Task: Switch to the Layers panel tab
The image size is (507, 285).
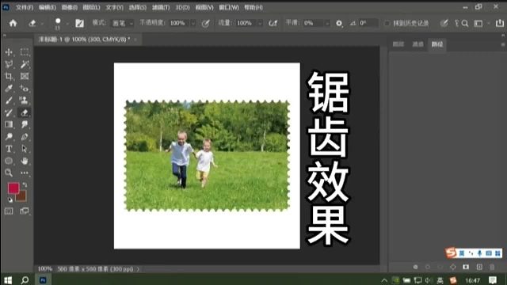Action: [x=398, y=44]
